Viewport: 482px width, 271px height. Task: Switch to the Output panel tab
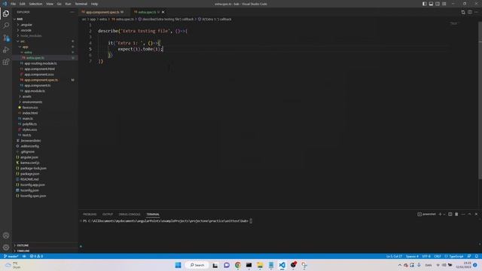[108, 214]
